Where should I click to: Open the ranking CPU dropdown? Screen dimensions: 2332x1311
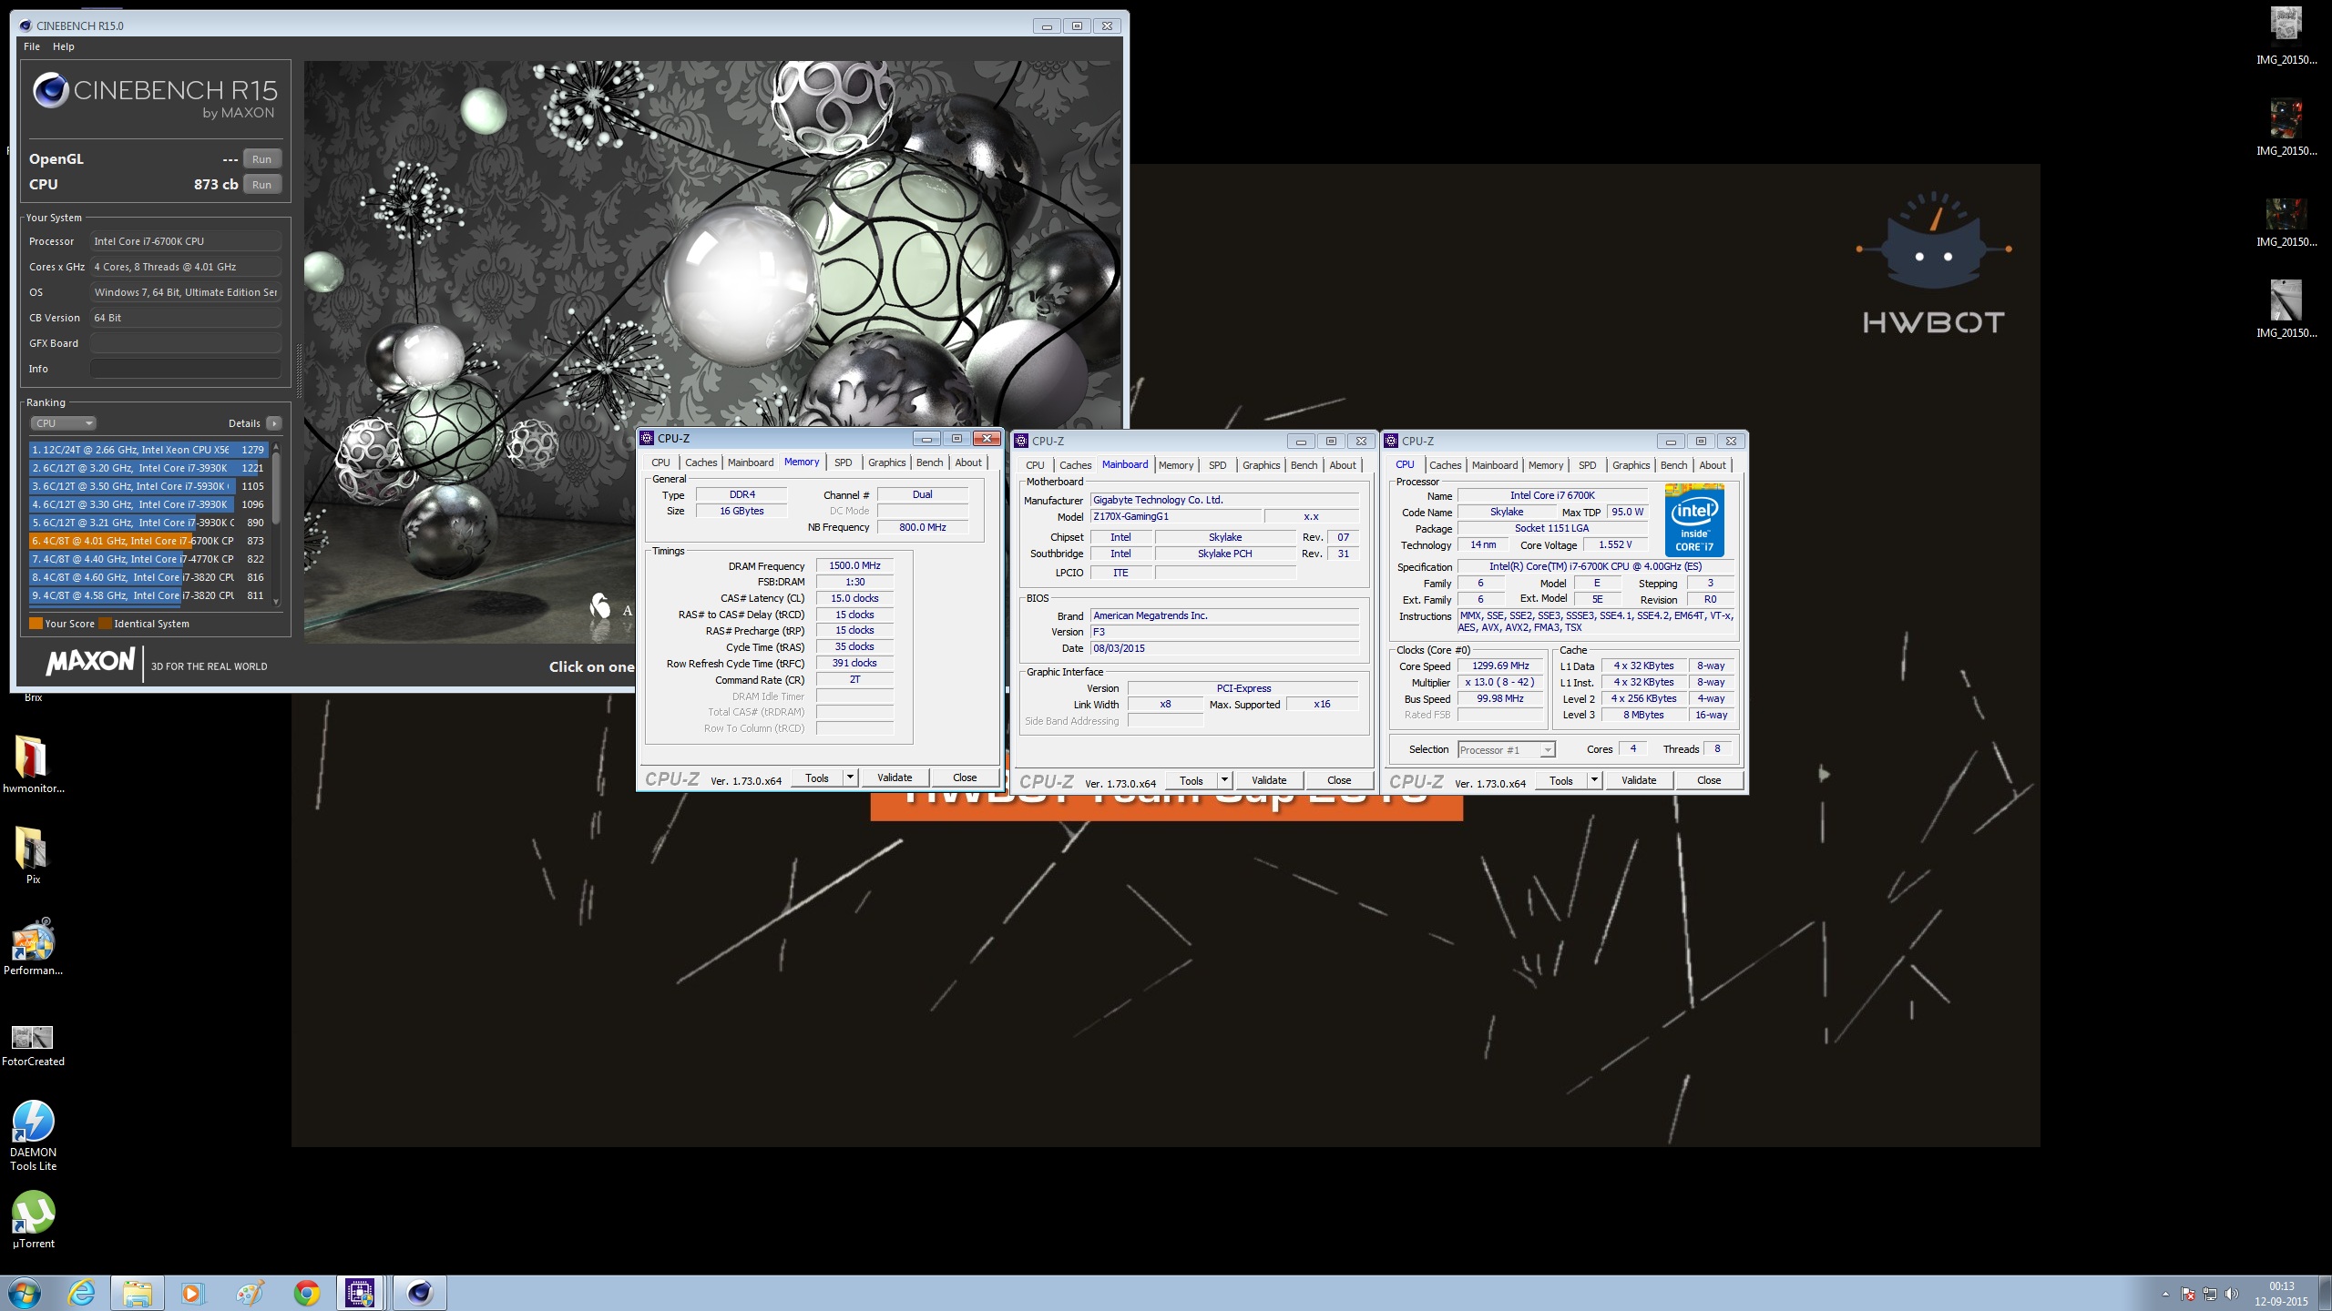[63, 423]
